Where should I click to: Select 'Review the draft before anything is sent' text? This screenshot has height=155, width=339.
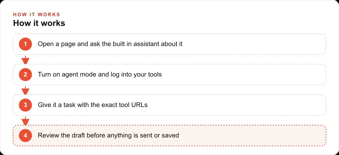(97, 136)
